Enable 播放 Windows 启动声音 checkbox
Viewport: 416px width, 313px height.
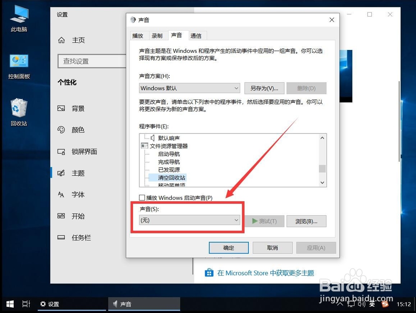(x=142, y=198)
